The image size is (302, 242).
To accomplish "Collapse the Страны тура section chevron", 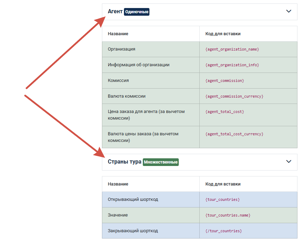I will pyautogui.click(x=288, y=161).
